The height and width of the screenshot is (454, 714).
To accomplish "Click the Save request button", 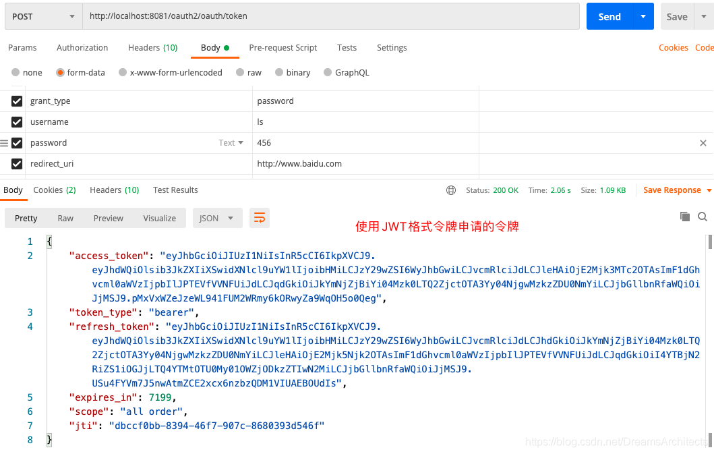I will (677, 16).
